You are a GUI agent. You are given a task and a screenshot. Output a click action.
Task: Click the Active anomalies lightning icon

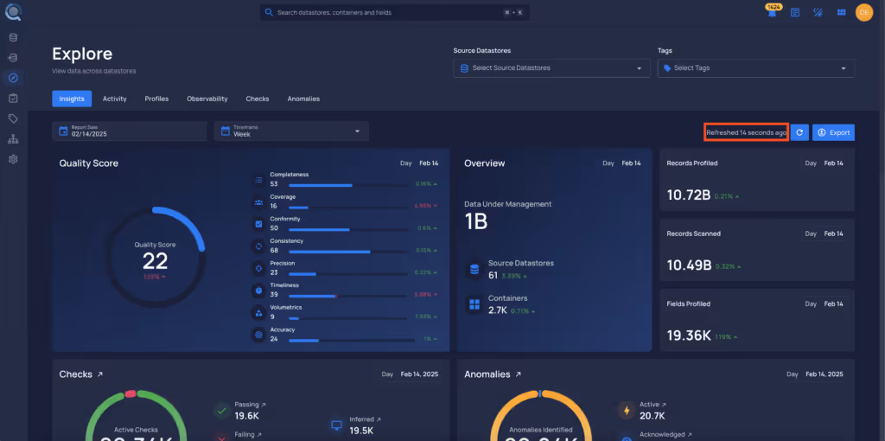pyautogui.click(x=626, y=411)
